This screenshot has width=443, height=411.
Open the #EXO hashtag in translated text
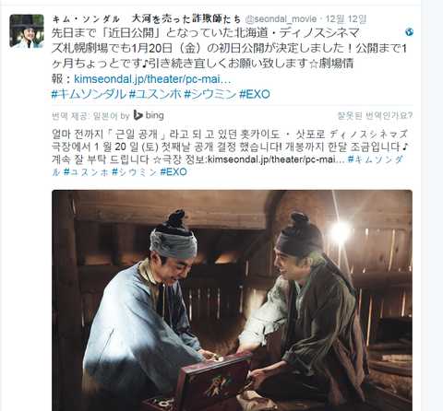174,172
